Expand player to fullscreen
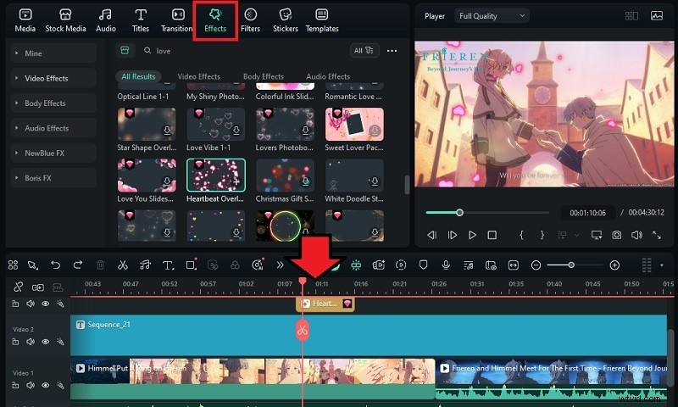 (656, 235)
